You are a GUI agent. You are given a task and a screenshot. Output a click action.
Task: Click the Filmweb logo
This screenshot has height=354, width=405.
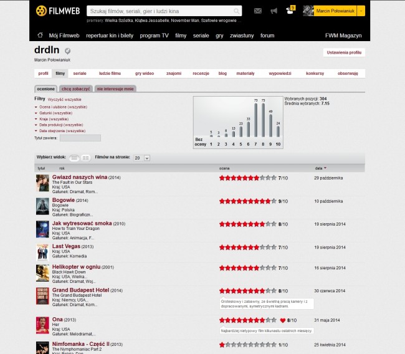(x=58, y=11)
